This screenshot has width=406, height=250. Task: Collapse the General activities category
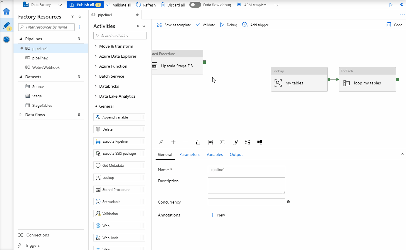pos(106,106)
